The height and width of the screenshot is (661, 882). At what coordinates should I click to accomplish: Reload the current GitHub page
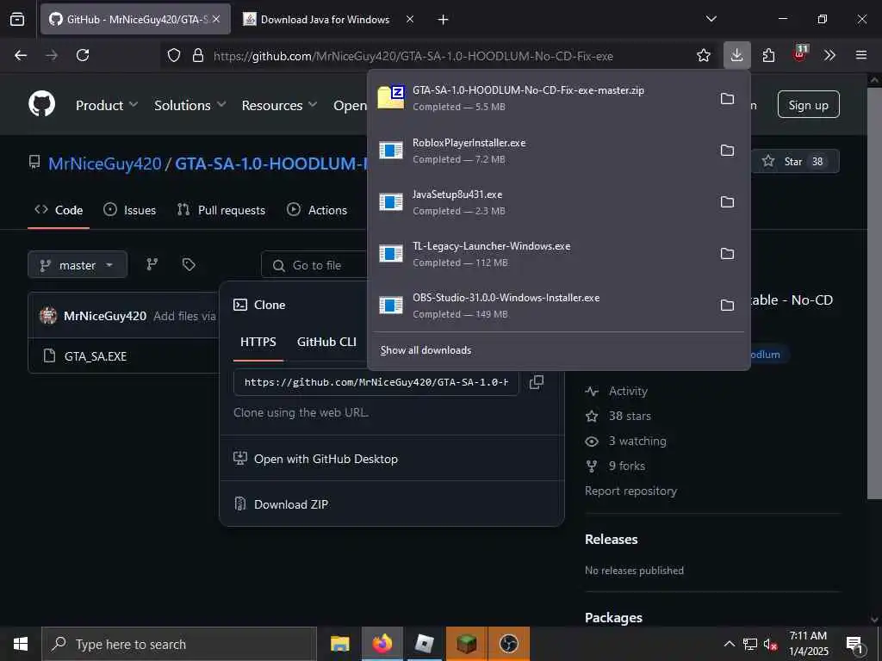pos(83,55)
